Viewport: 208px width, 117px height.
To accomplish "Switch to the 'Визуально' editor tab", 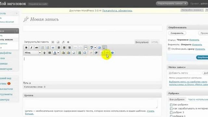I will coord(142,42).
